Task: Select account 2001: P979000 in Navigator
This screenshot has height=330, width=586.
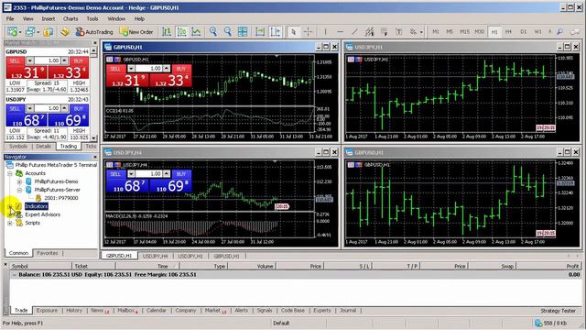Action: point(61,198)
